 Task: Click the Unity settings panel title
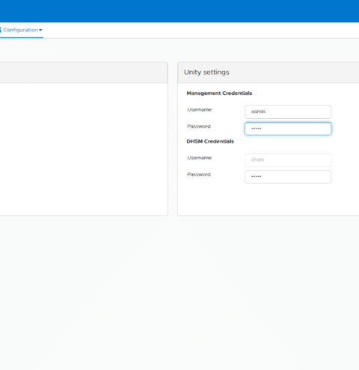tap(206, 73)
